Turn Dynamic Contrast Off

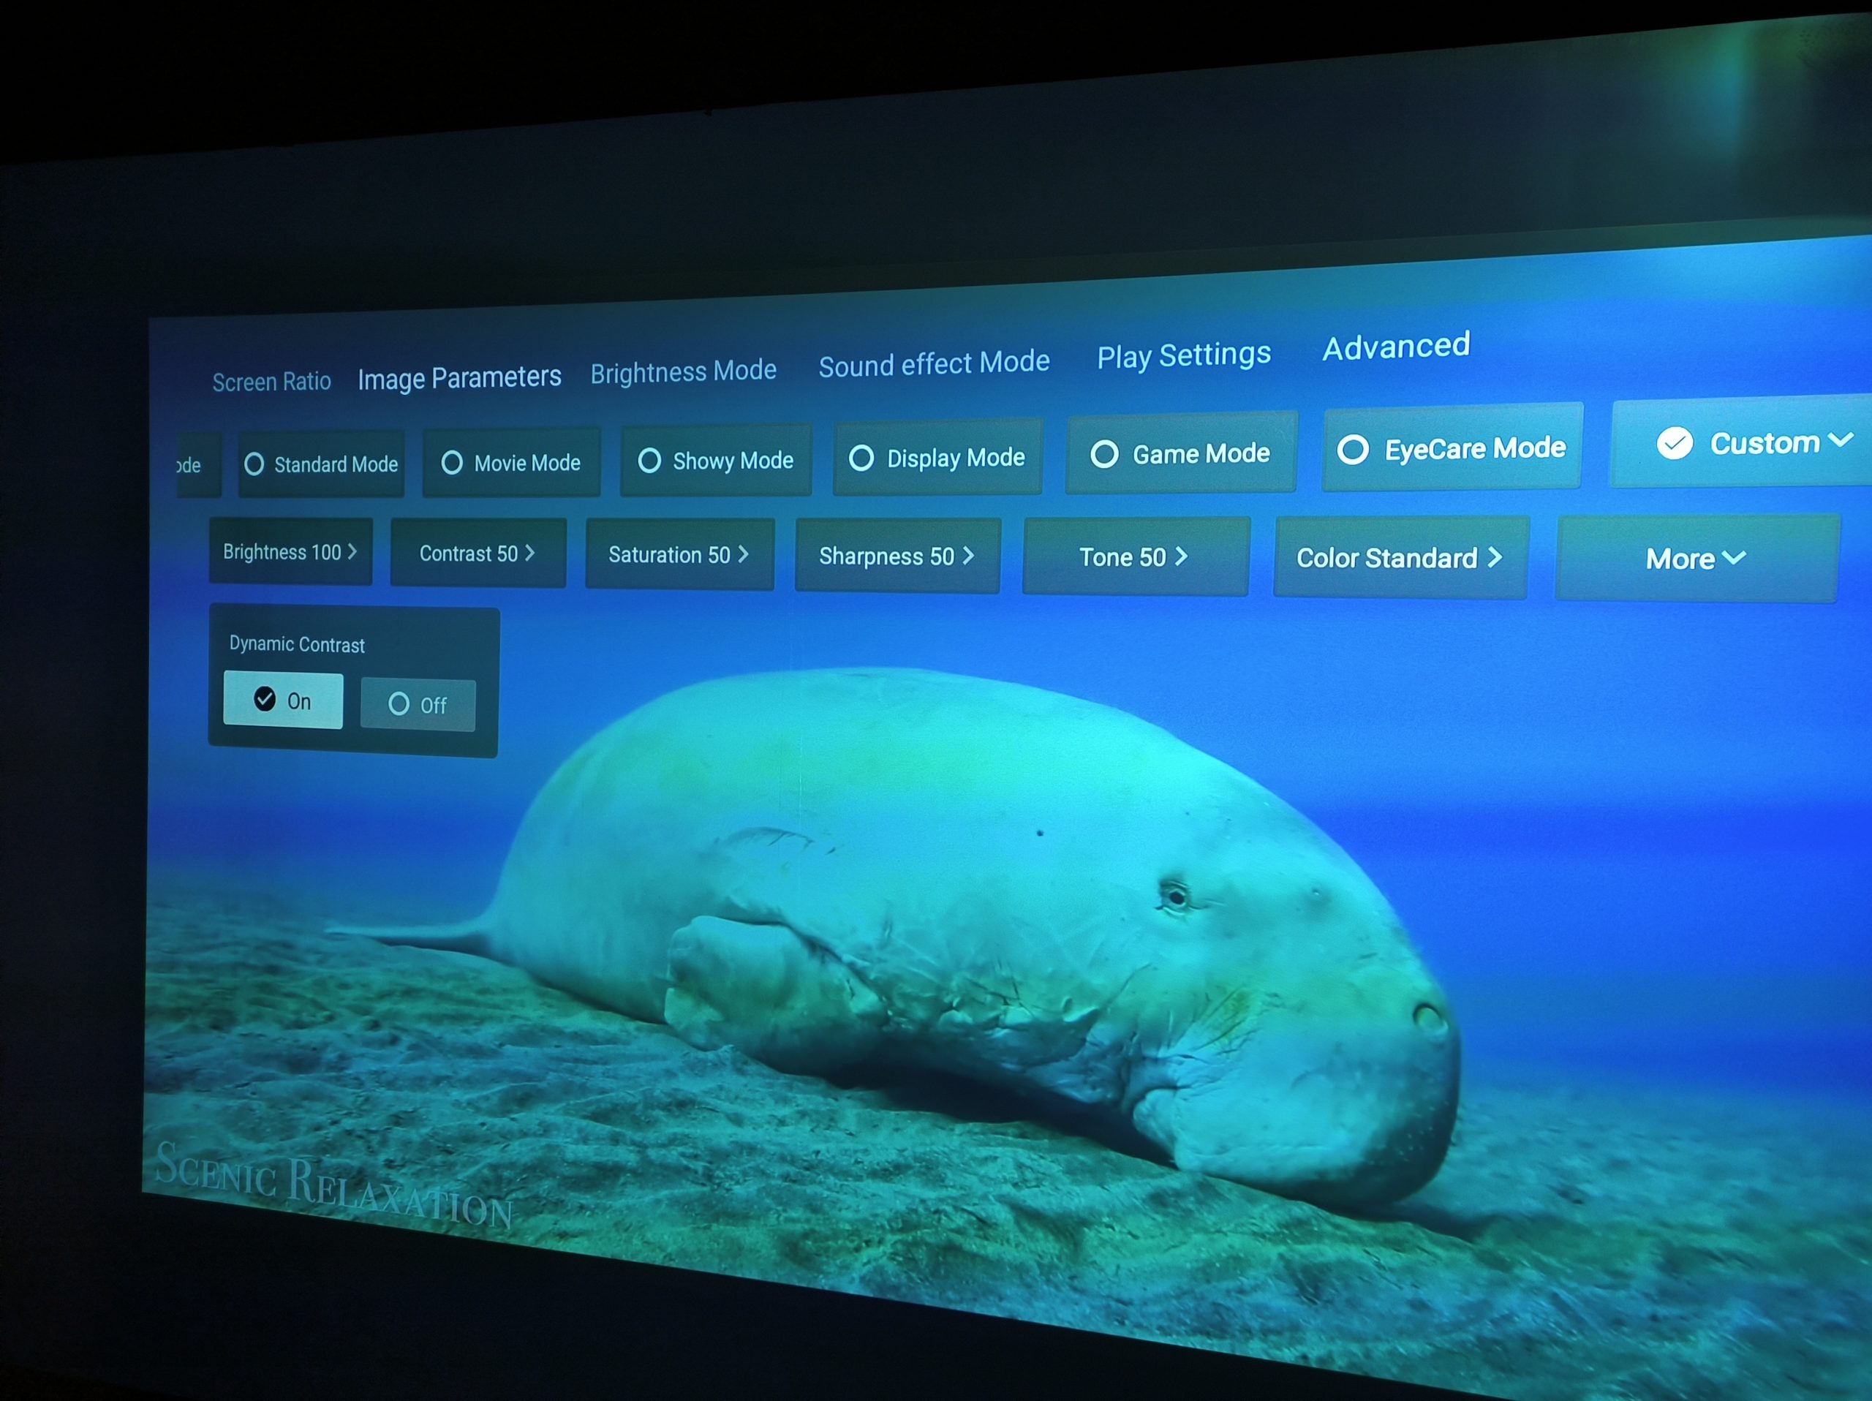coord(418,705)
